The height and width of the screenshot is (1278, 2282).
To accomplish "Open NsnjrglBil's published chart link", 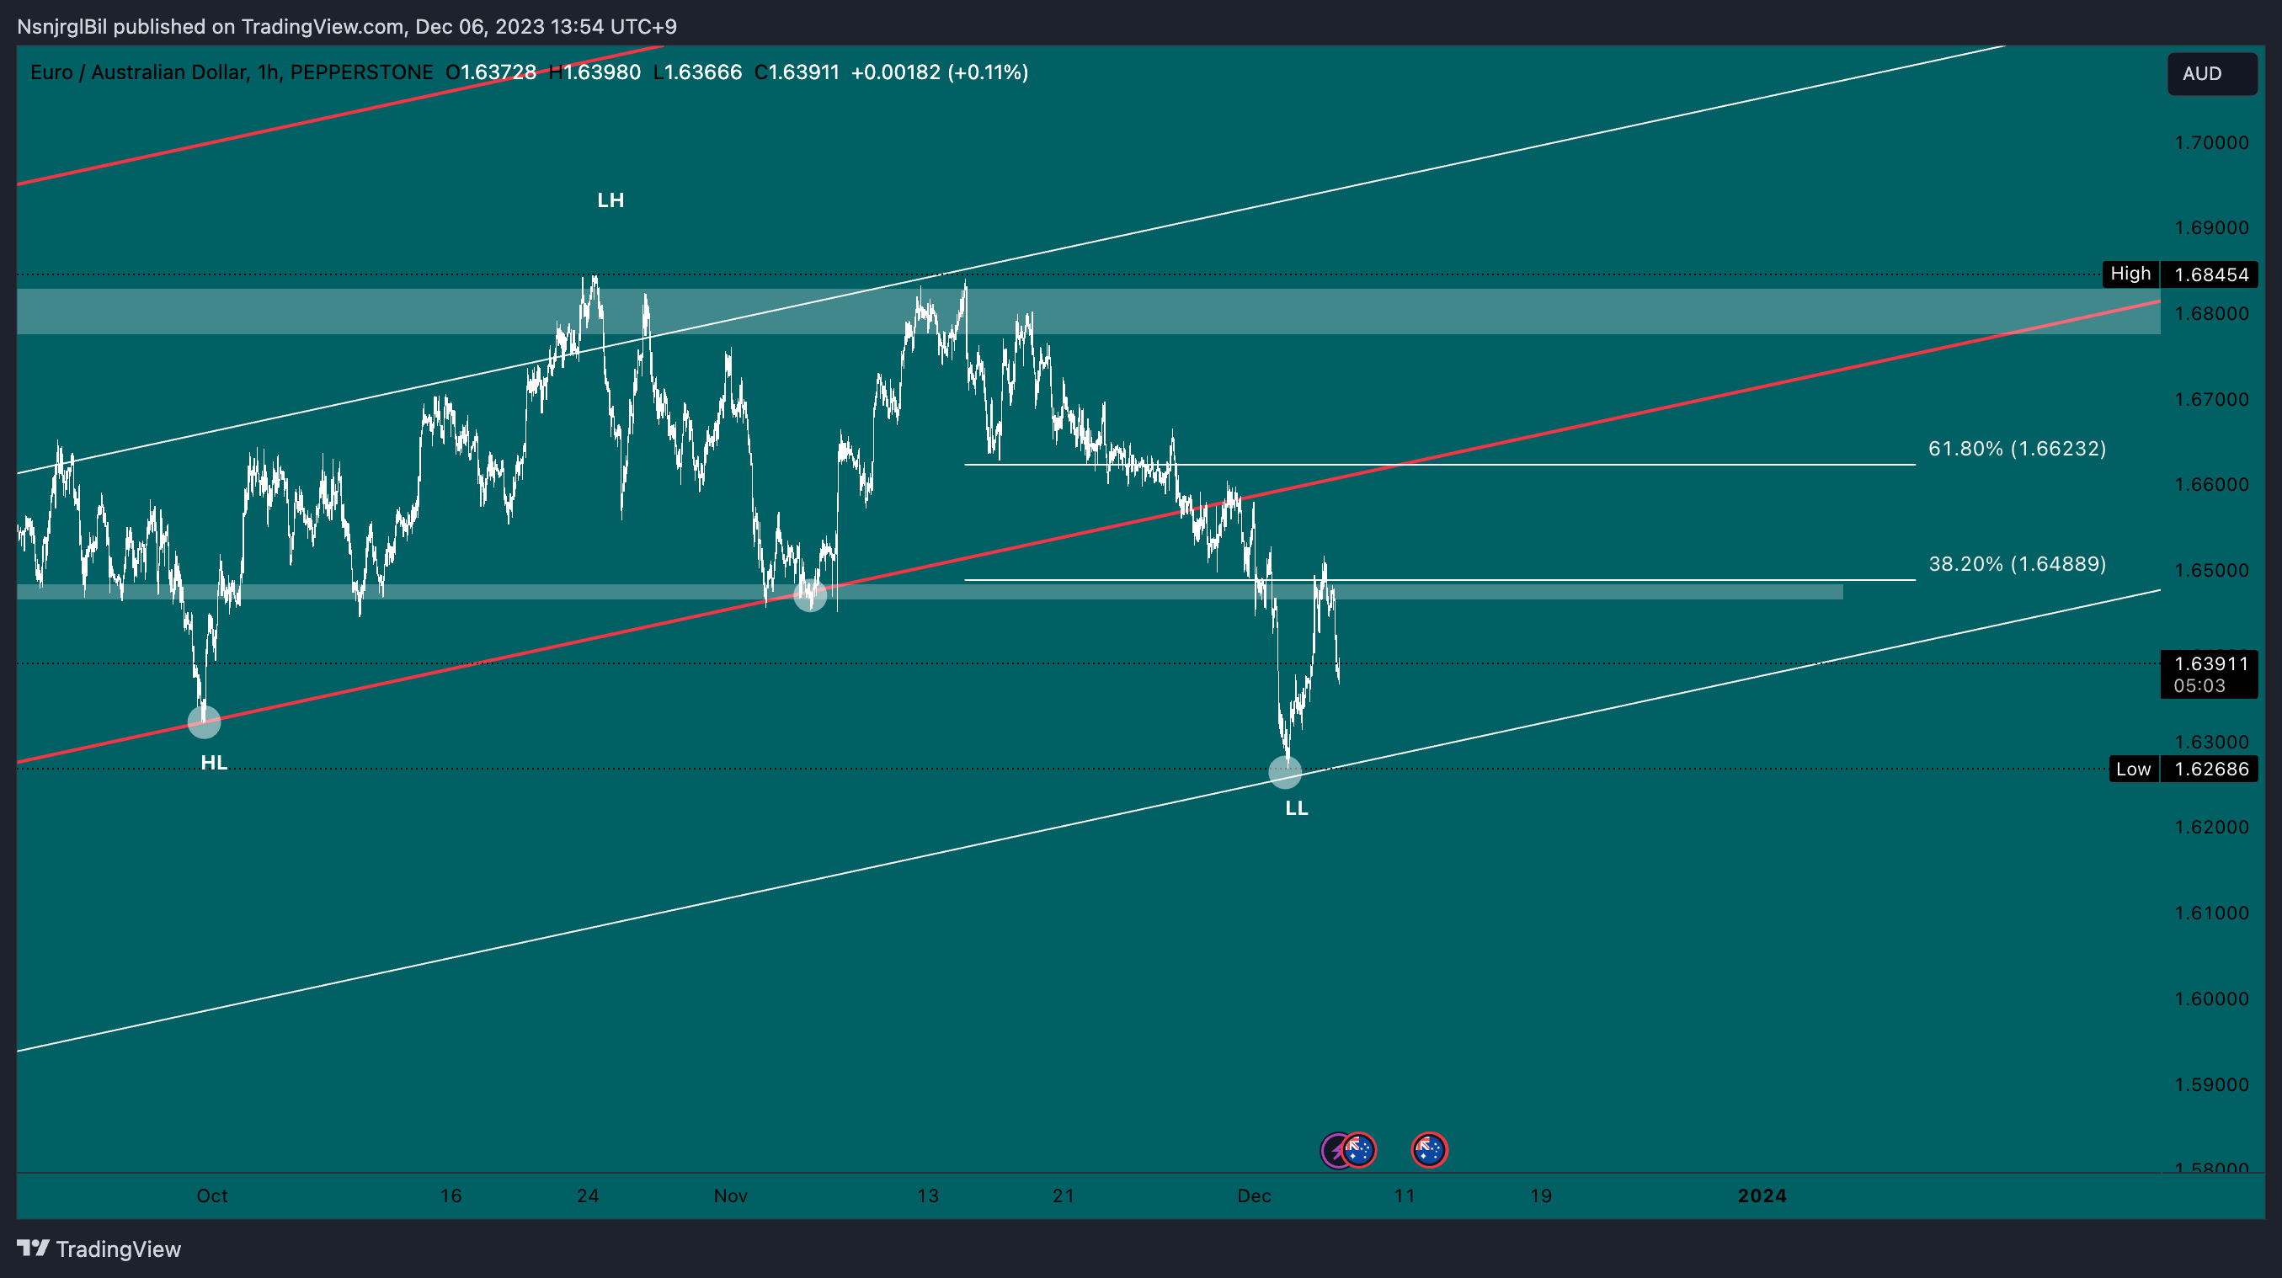I will pos(62,27).
